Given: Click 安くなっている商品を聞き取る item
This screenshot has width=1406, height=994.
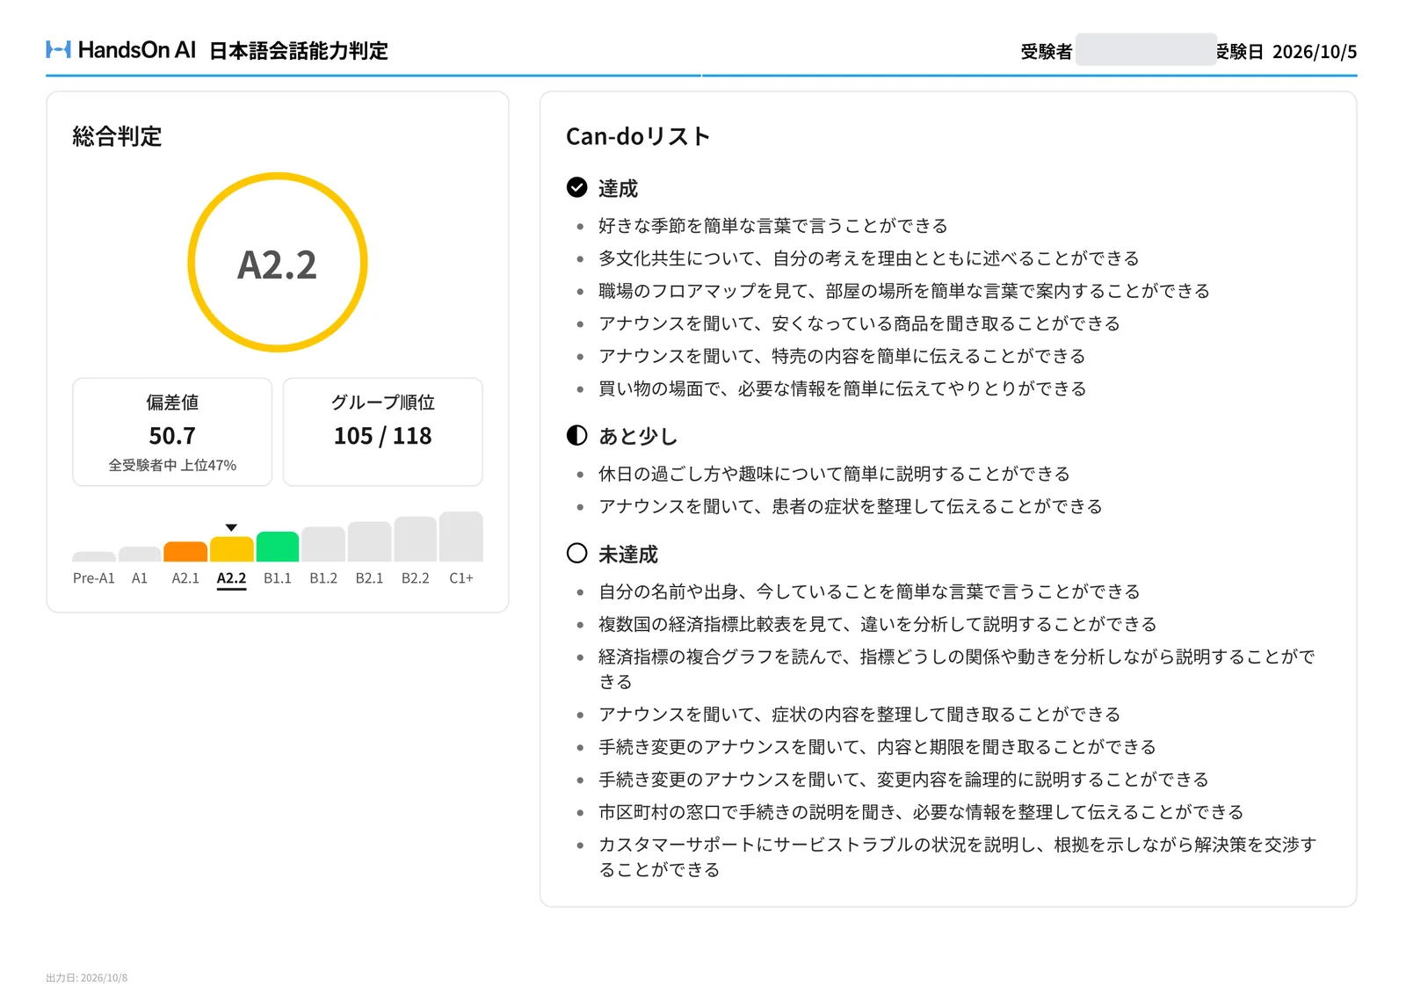Looking at the screenshot, I should [859, 323].
